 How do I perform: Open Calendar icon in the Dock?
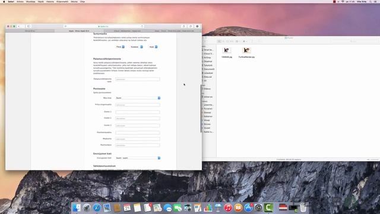tap(127, 208)
